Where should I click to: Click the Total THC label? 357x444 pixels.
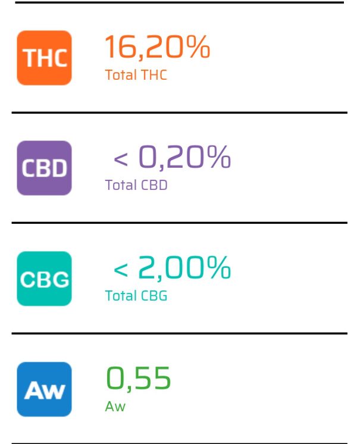pos(136,75)
